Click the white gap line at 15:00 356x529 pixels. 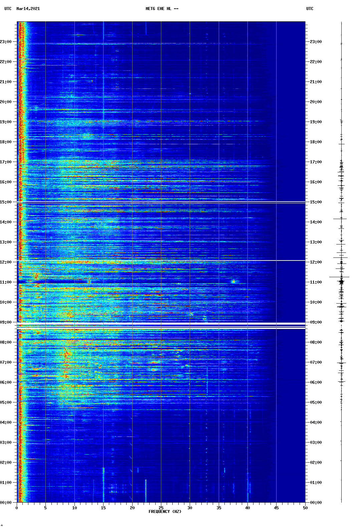pos(161,202)
